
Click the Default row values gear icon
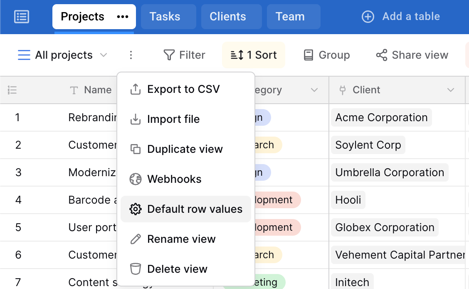(x=136, y=209)
